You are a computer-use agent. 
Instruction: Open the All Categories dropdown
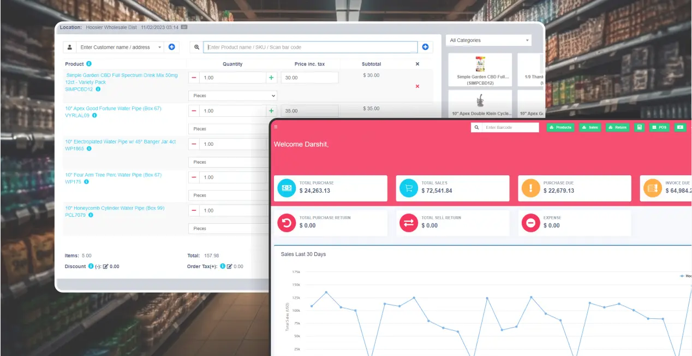click(488, 40)
